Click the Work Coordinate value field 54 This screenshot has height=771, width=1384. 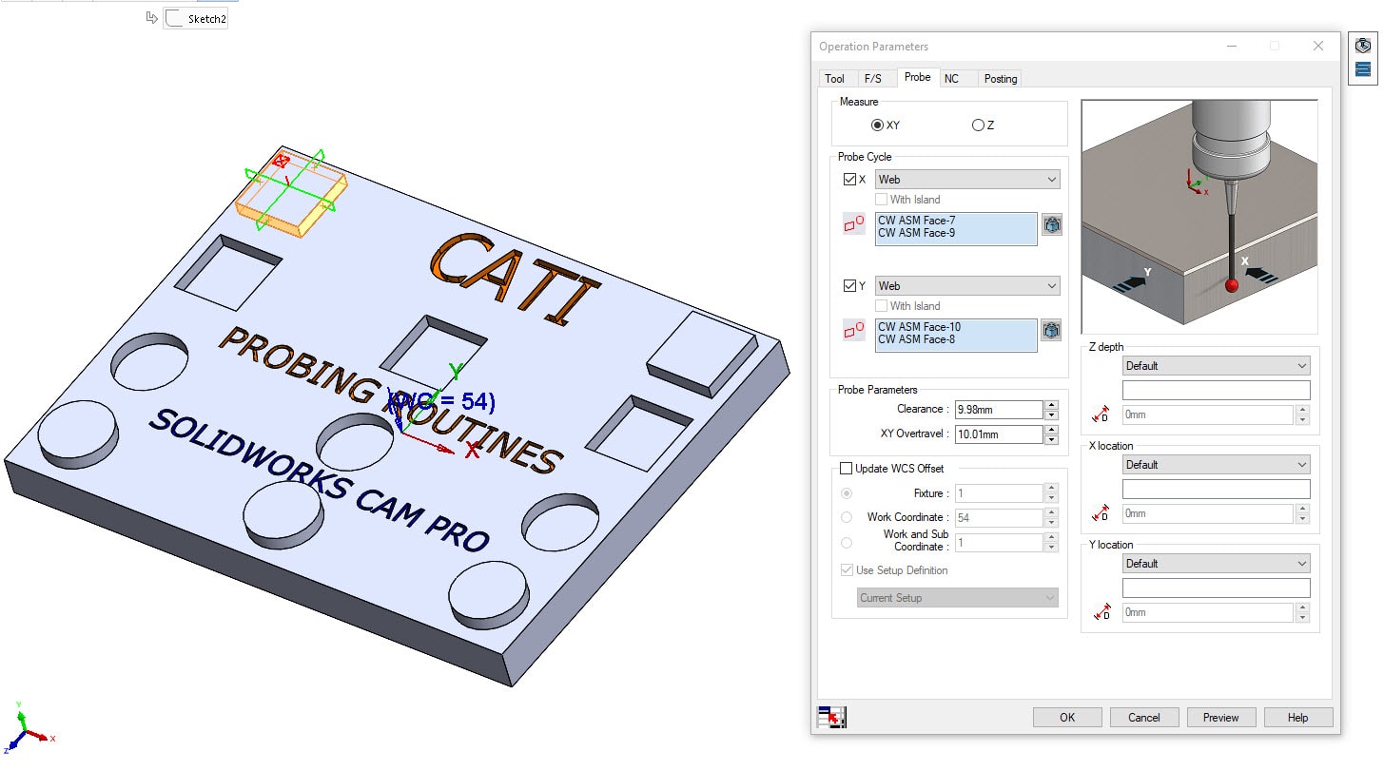pyautogui.click(x=999, y=518)
